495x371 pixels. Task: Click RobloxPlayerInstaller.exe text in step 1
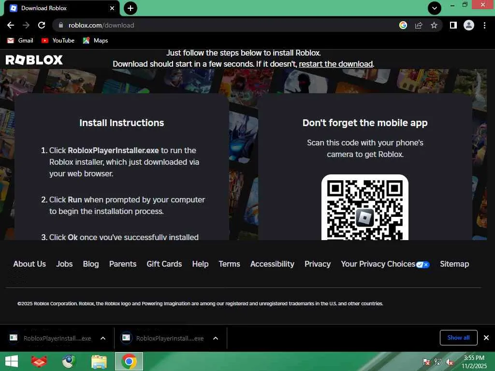tap(113, 151)
